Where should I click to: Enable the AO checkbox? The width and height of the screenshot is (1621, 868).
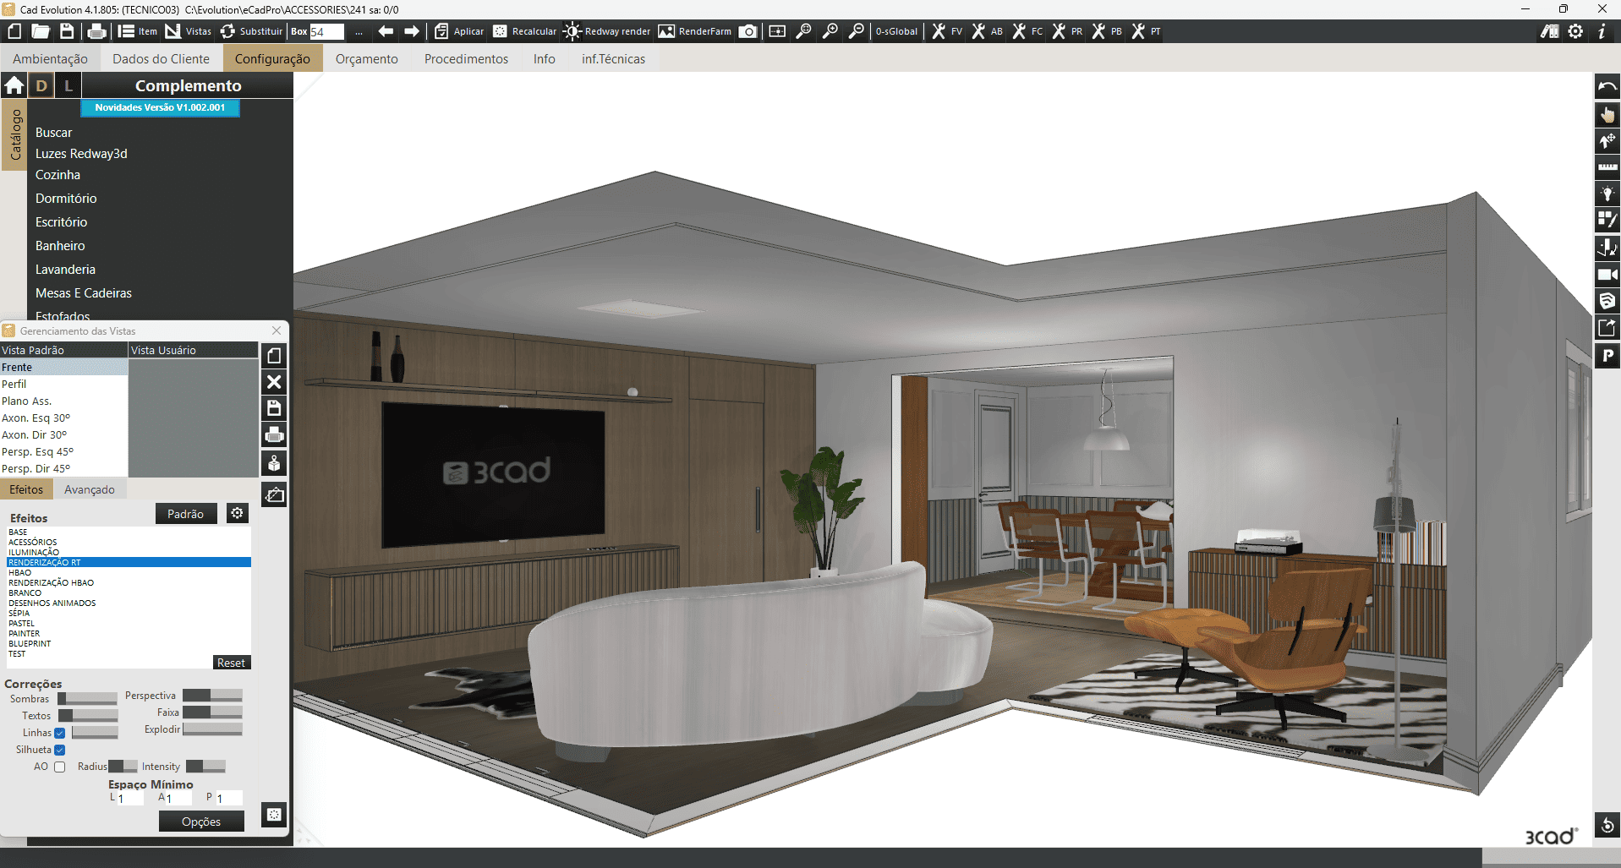click(60, 767)
